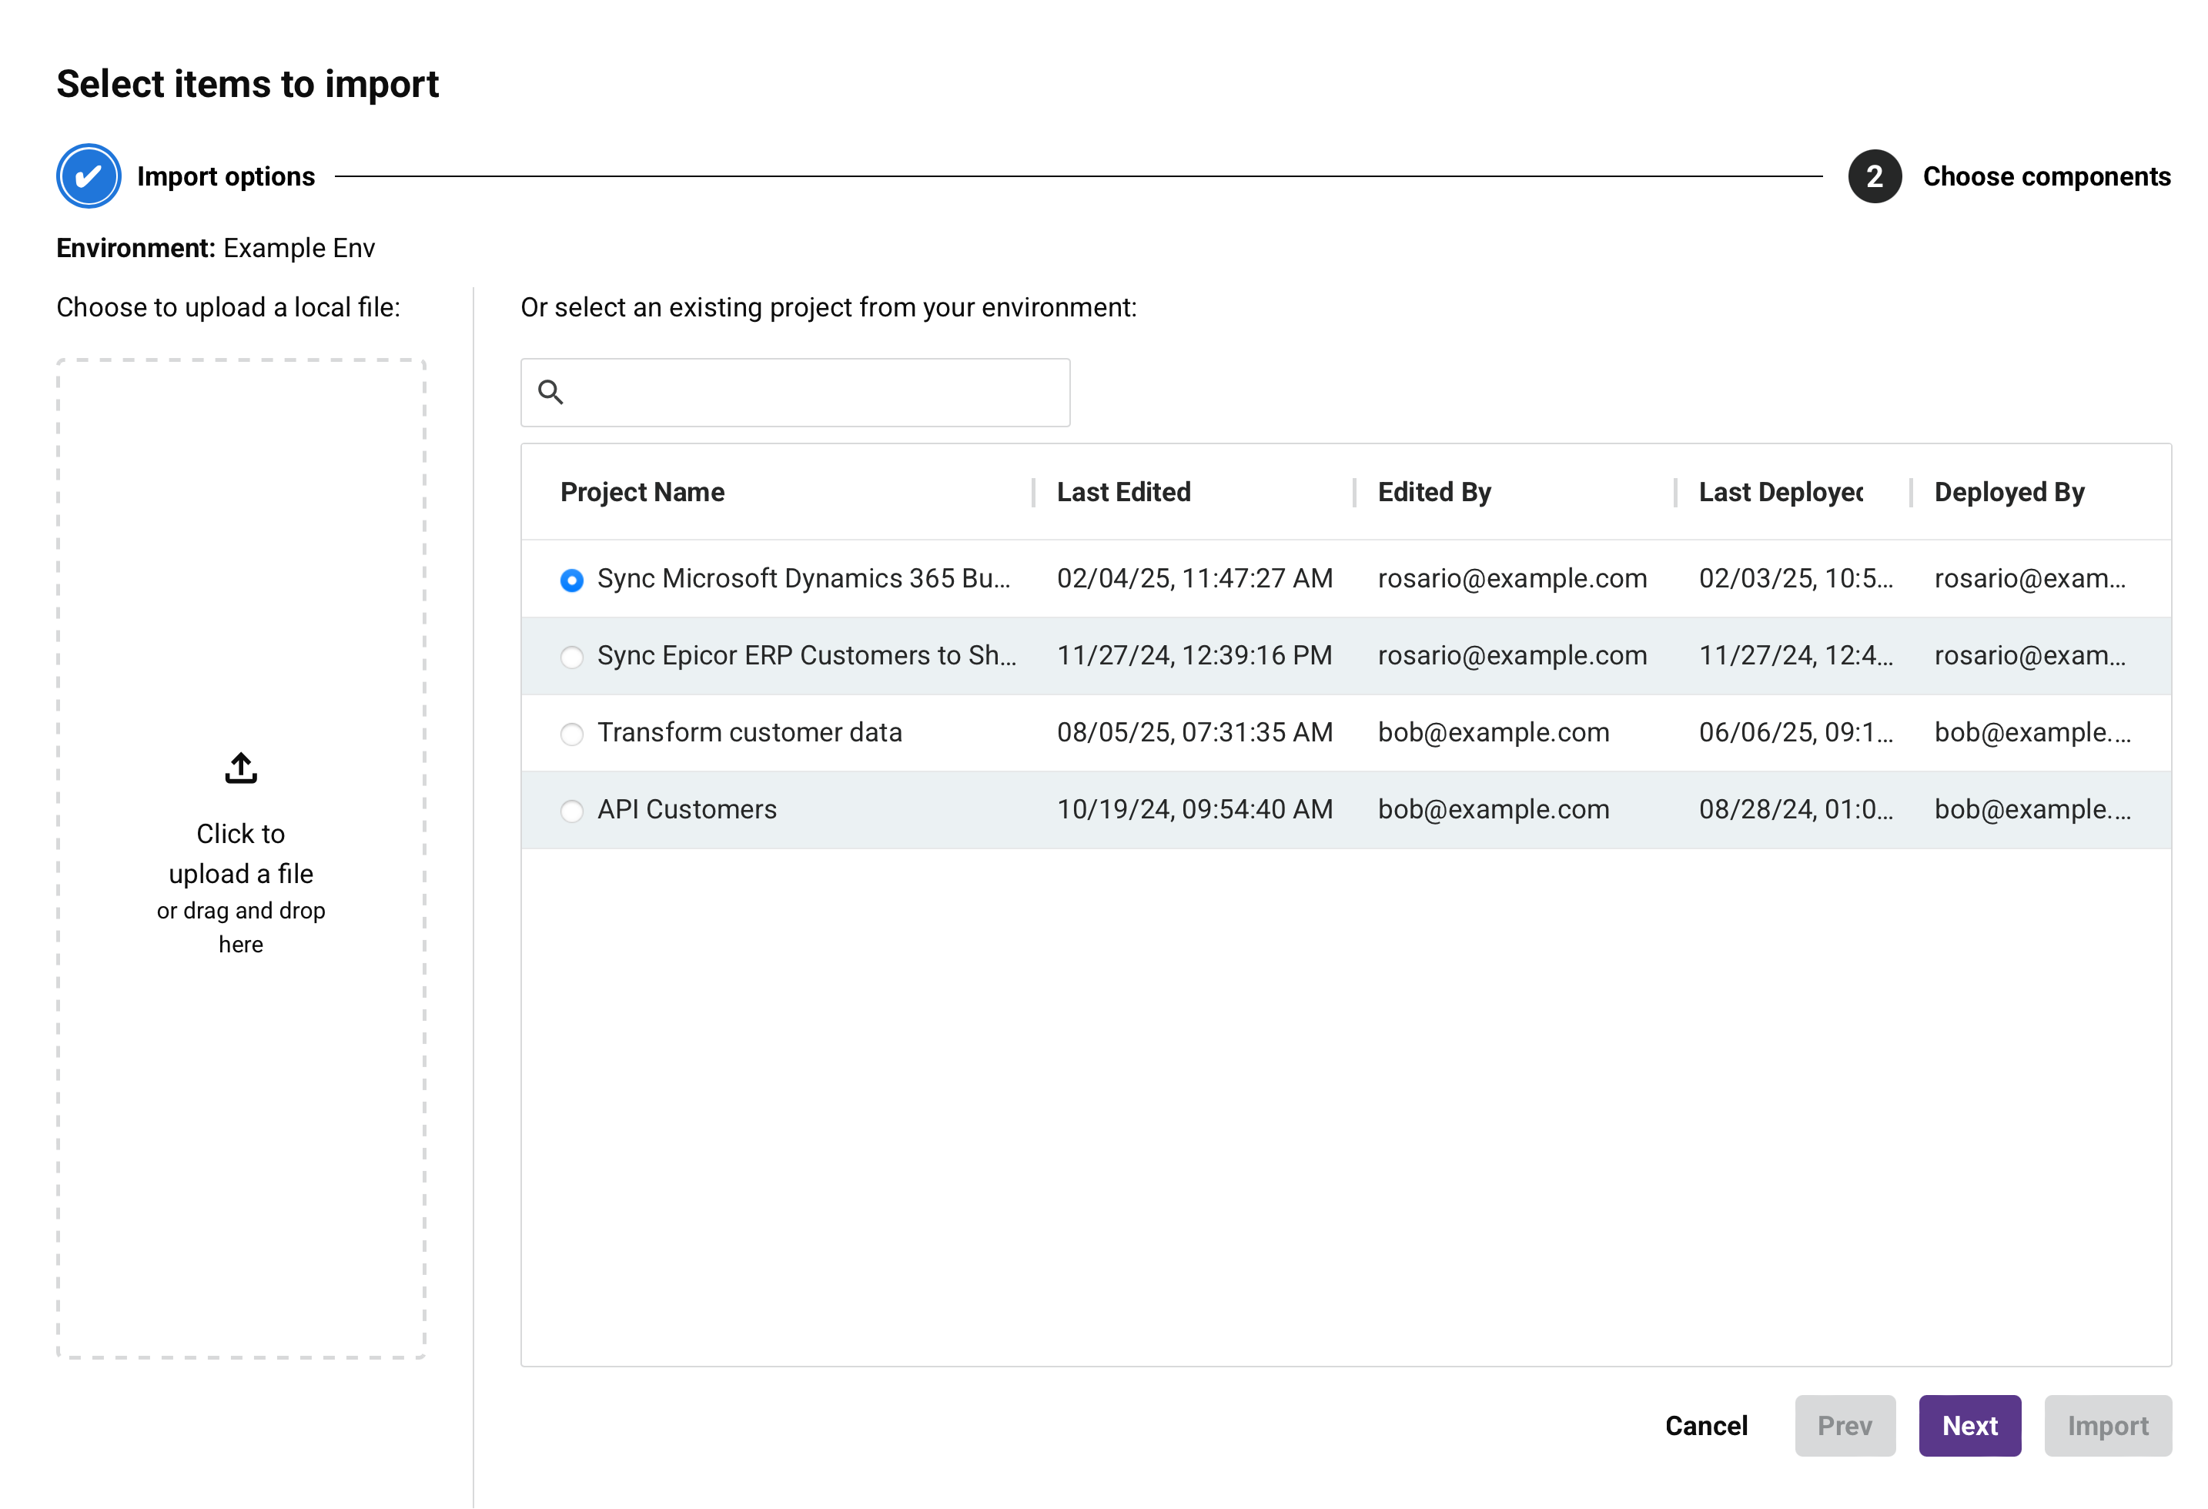Viewport: 2208px width, 1509px height.
Task: Click the upload arrow icon
Action: point(240,768)
